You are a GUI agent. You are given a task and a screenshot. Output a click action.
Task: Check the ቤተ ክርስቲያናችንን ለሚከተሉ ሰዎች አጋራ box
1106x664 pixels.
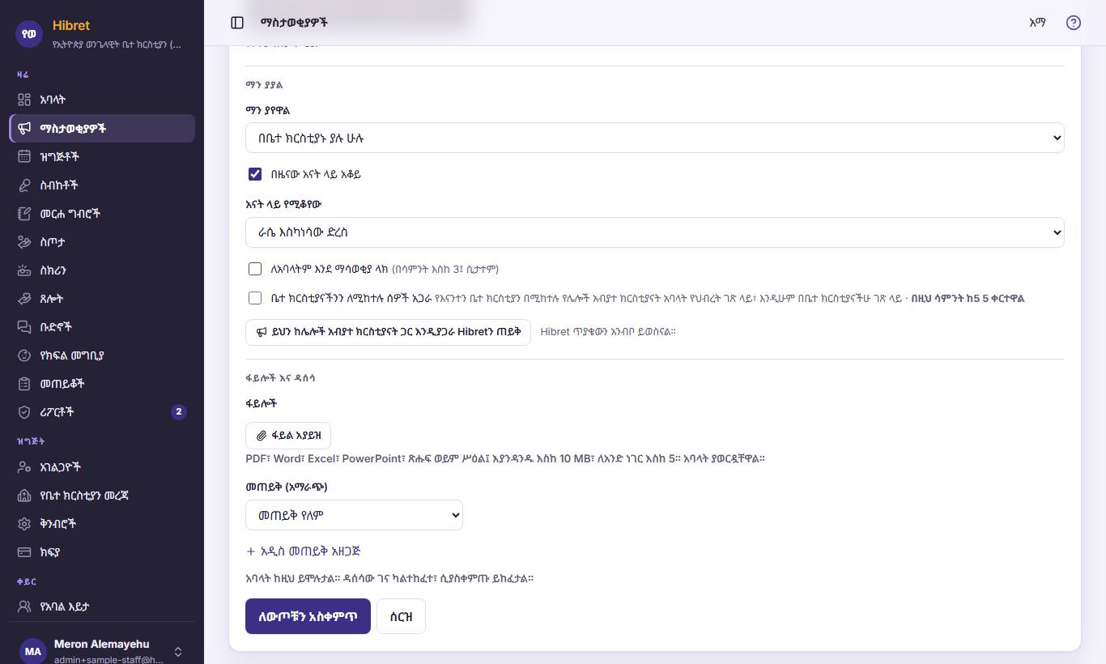(x=255, y=298)
